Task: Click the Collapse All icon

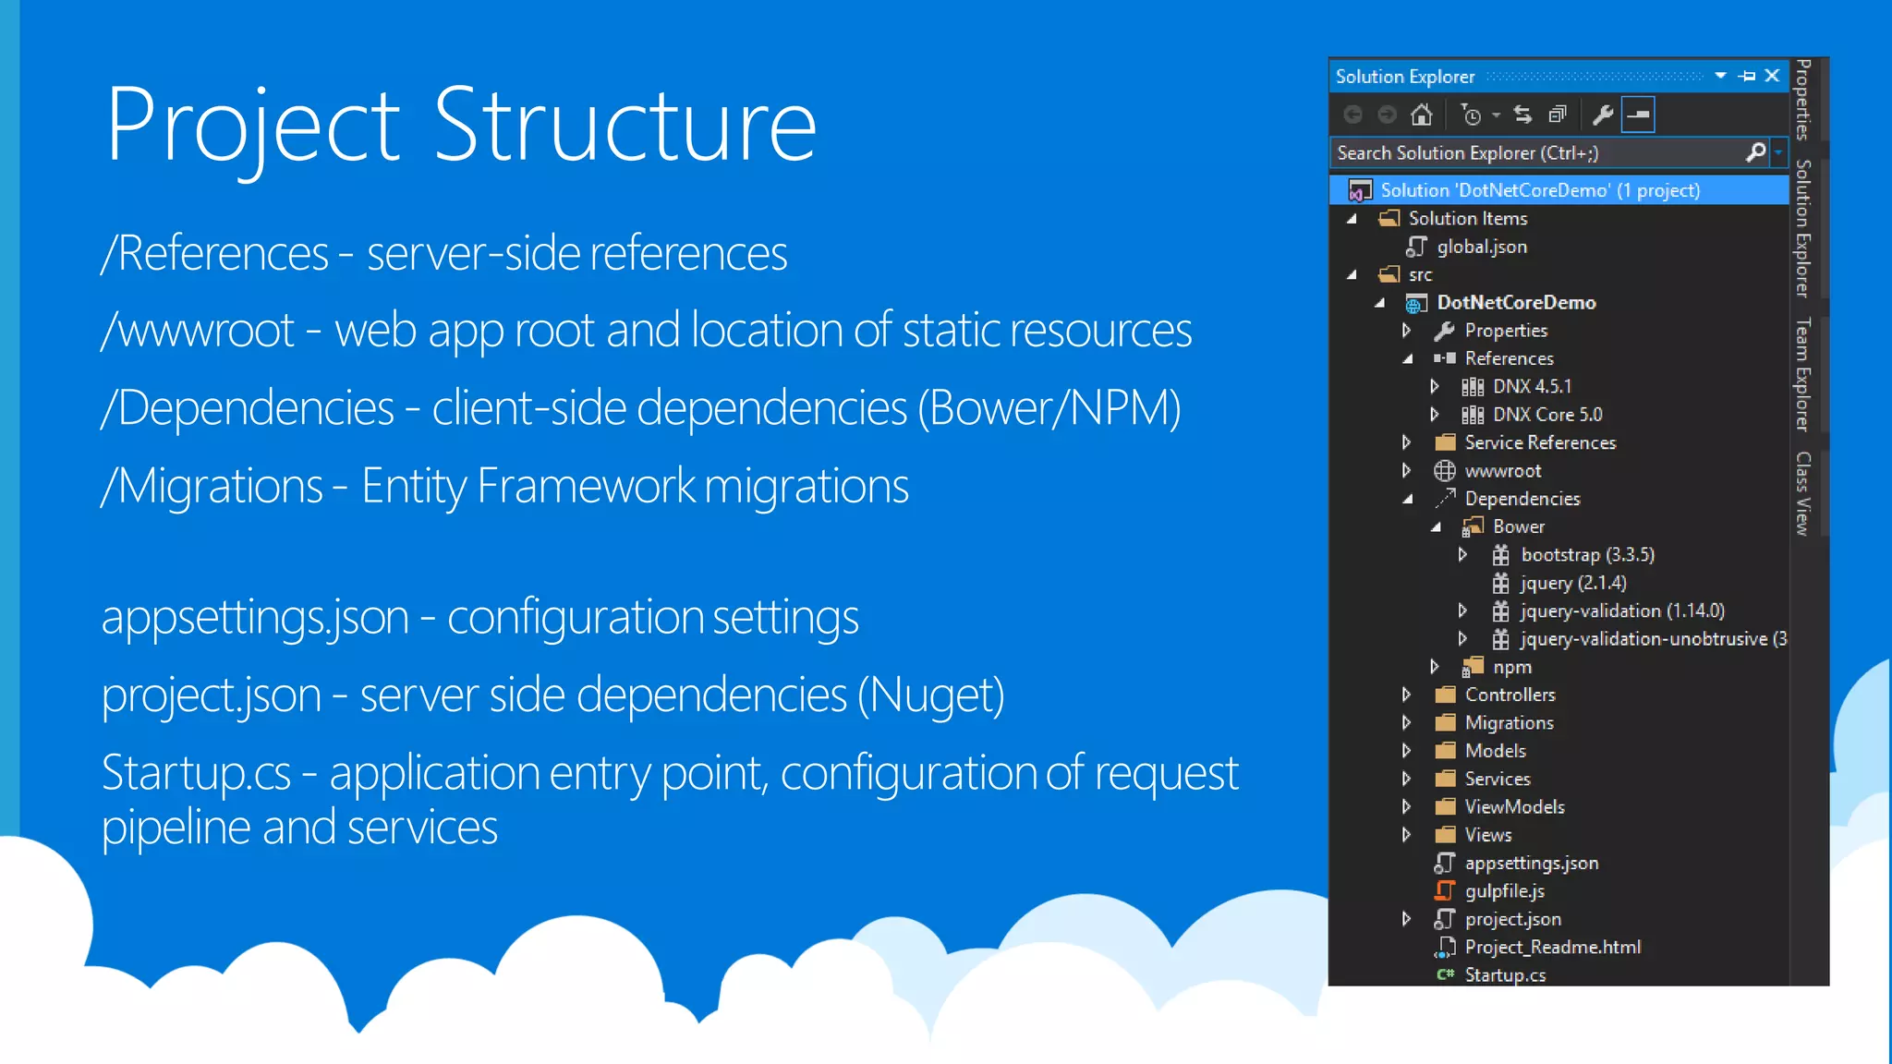Action: (1558, 115)
